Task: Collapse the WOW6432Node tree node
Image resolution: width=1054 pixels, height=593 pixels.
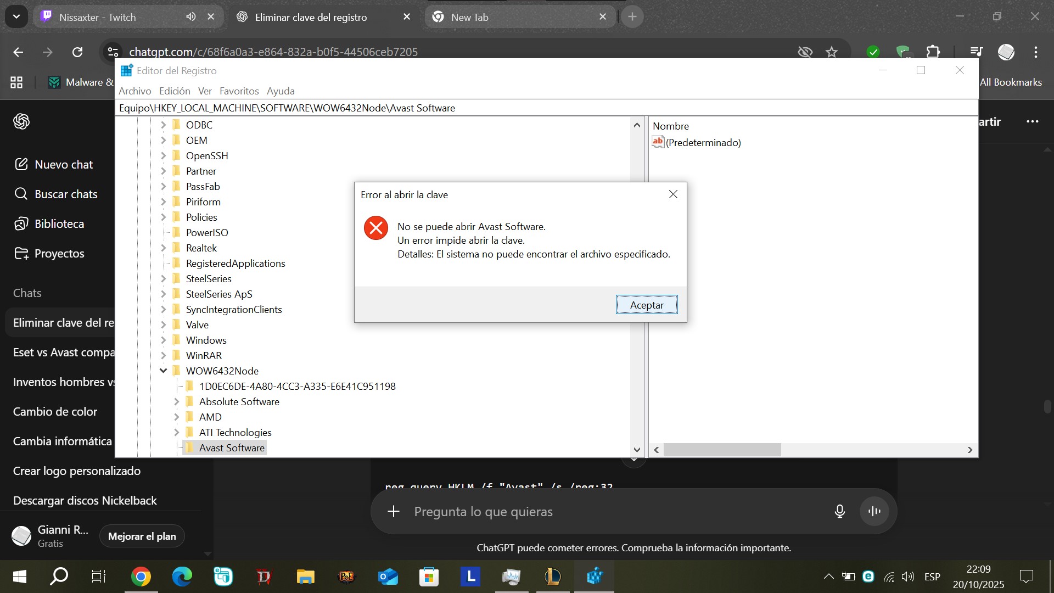Action: click(163, 371)
